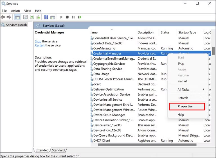
Task: Select Restart from the context menu
Action: tap(182, 81)
